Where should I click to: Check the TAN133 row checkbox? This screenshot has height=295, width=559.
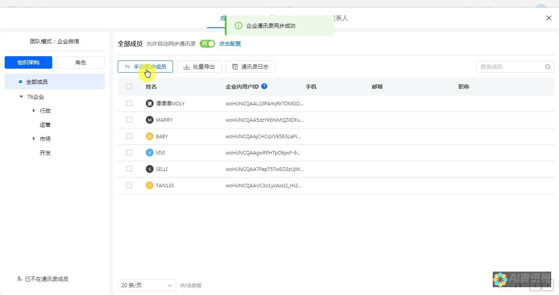(129, 185)
